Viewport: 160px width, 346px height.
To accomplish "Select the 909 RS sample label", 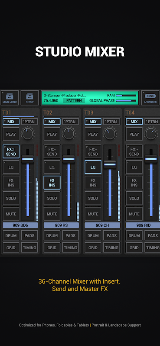I will pyautogui.click(x=61, y=225).
